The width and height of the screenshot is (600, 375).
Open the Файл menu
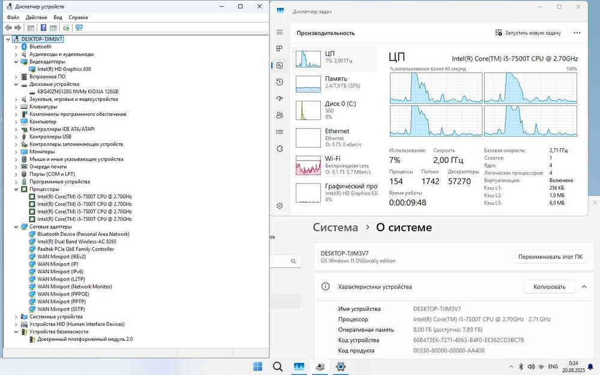pyautogui.click(x=13, y=17)
